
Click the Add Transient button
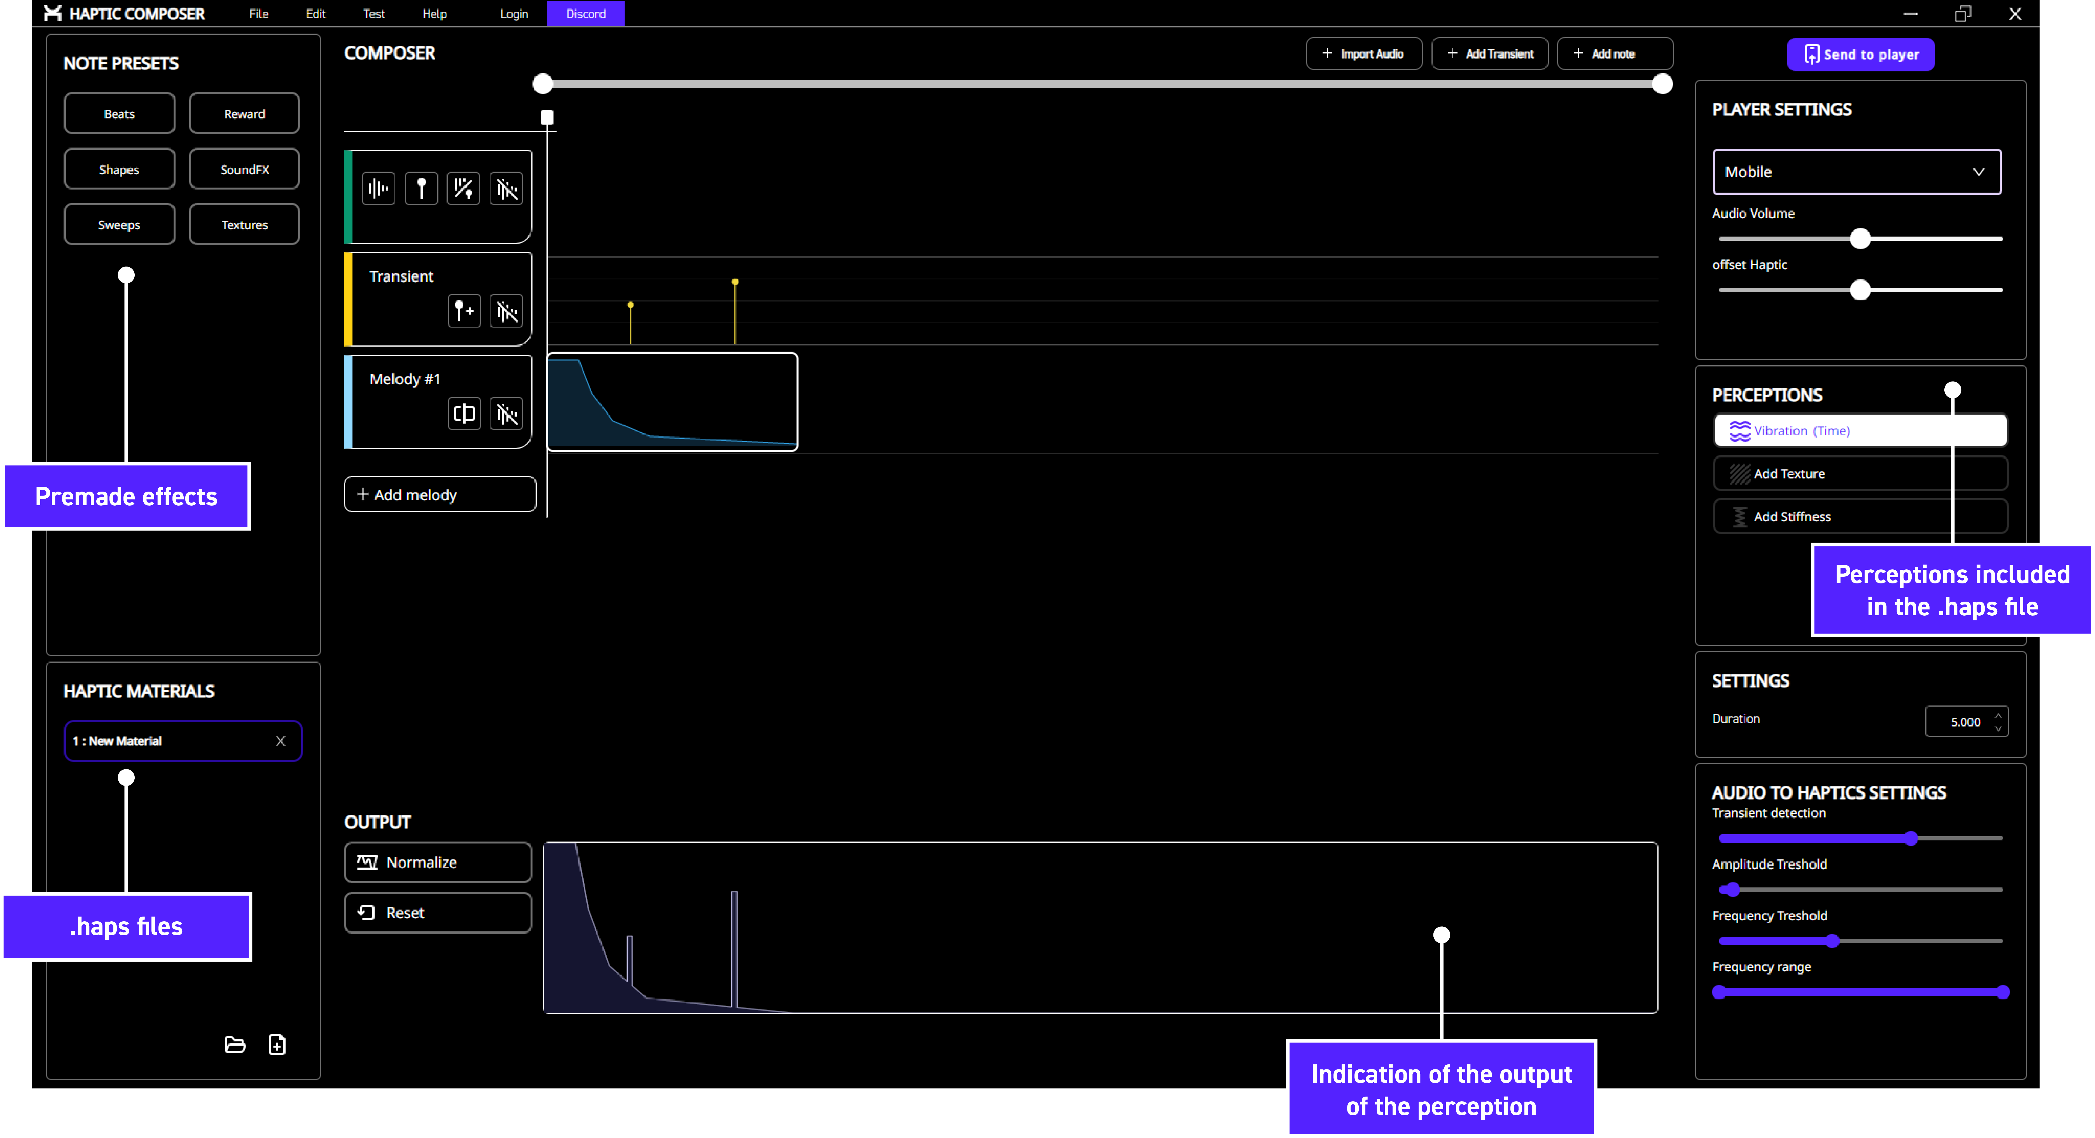pyautogui.click(x=1490, y=54)
